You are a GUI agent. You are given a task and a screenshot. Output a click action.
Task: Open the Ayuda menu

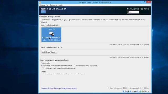pyautogui.click(x=61, y=5)
